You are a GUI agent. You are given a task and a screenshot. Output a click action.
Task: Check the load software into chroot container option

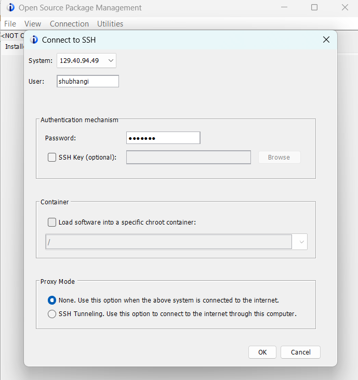tap(52, 222)
